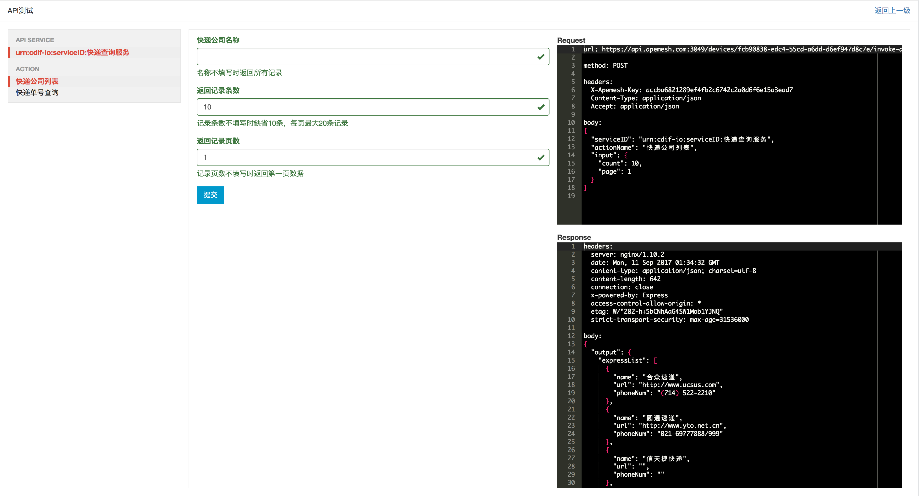
Task: Click the 信天捷快递 name line
Action: (651, 459)
